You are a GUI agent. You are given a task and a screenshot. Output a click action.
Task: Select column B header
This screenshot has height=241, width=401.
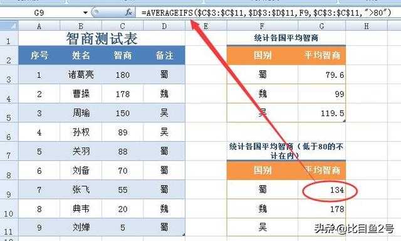(81, 26)
